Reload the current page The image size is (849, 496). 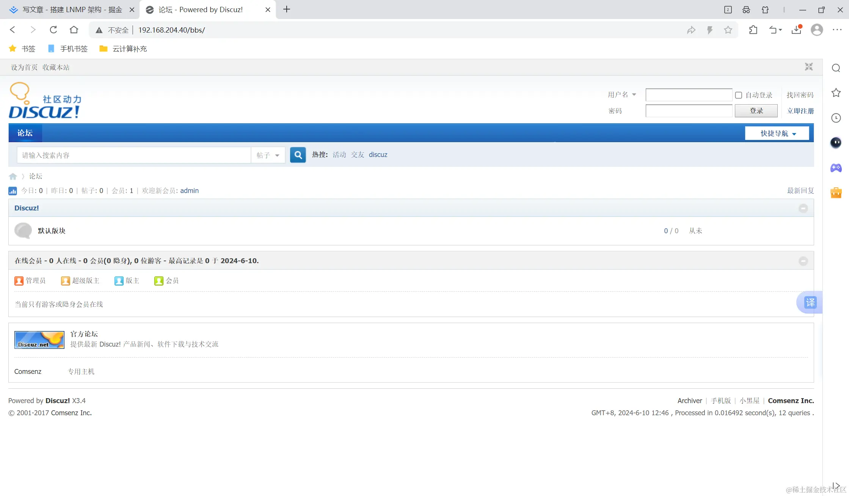[x=53, y=30]
